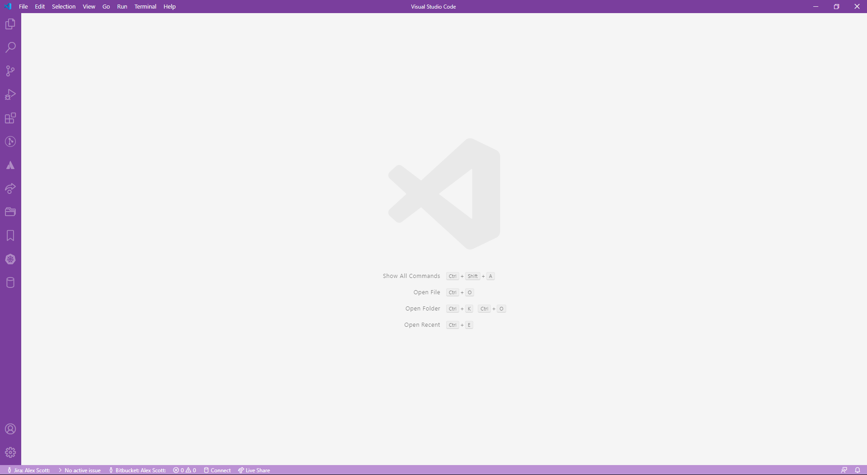Minimize the VS Code window
The image size is (867, 475).
pyautogui.click(x=816, y=6)
